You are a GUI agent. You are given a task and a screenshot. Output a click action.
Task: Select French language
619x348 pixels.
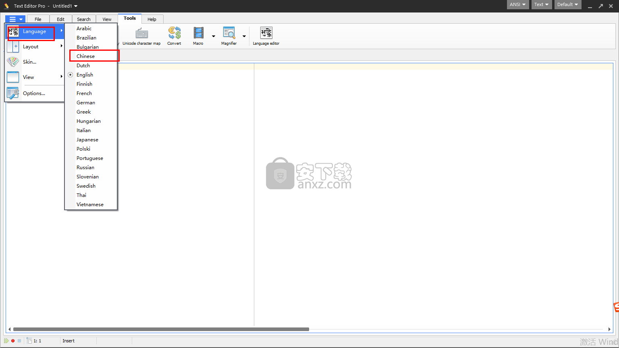(91, 93)
